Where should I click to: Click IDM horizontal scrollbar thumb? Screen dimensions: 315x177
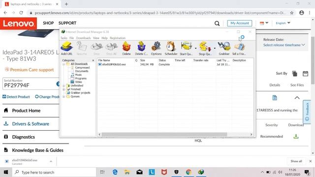[164, 134]
